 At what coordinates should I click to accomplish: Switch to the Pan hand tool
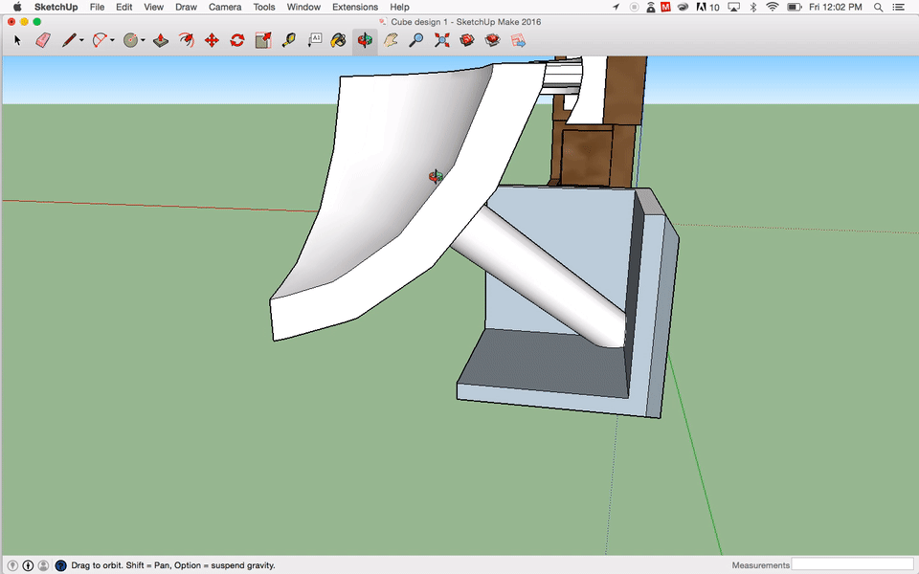click(x=391, y=40)
